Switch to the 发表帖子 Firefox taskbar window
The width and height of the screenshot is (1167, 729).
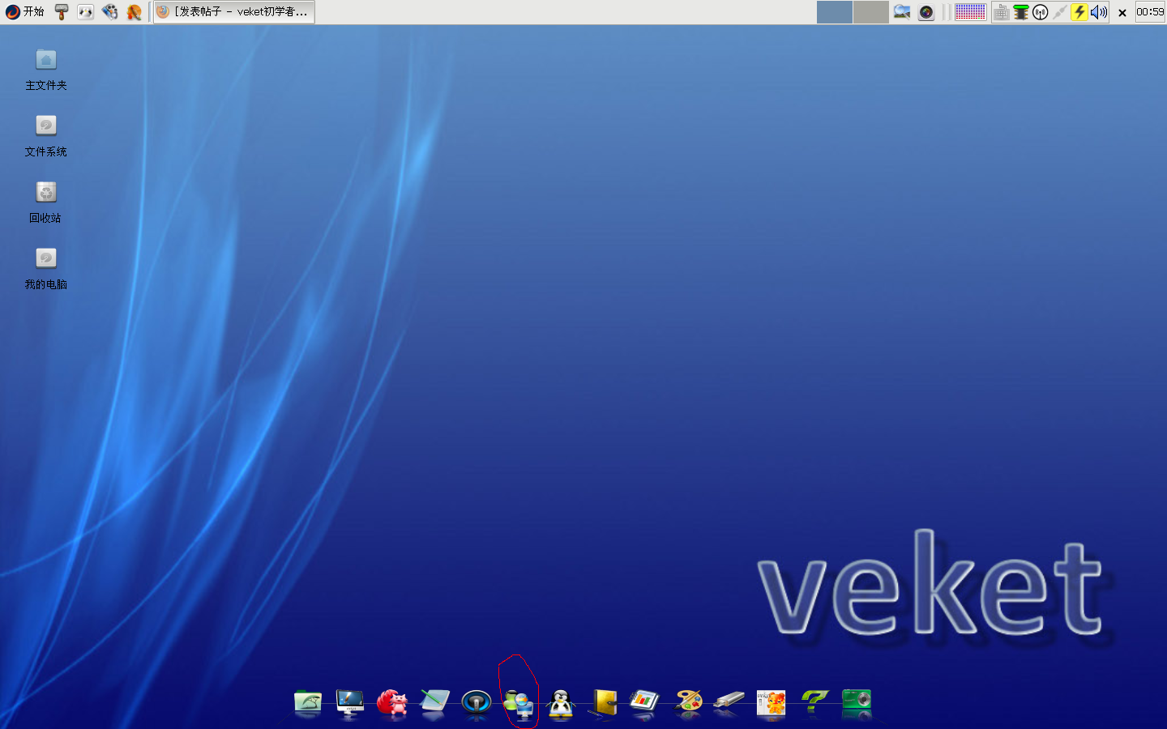click(233, 11)
